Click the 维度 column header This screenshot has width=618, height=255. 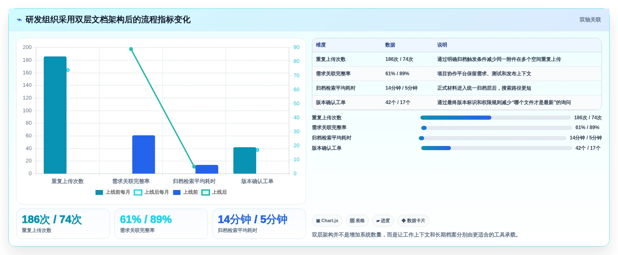[x=321, y=45]
